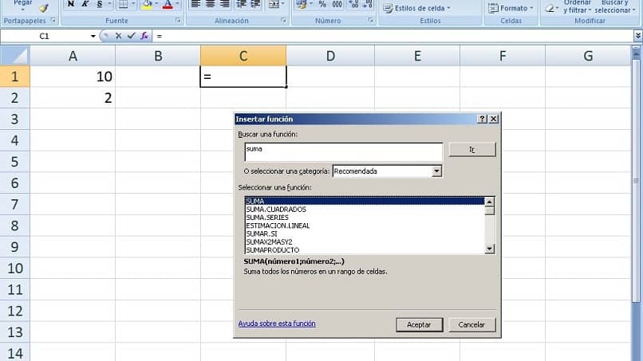Click the Format Painter brush icon

click(43, 8)
